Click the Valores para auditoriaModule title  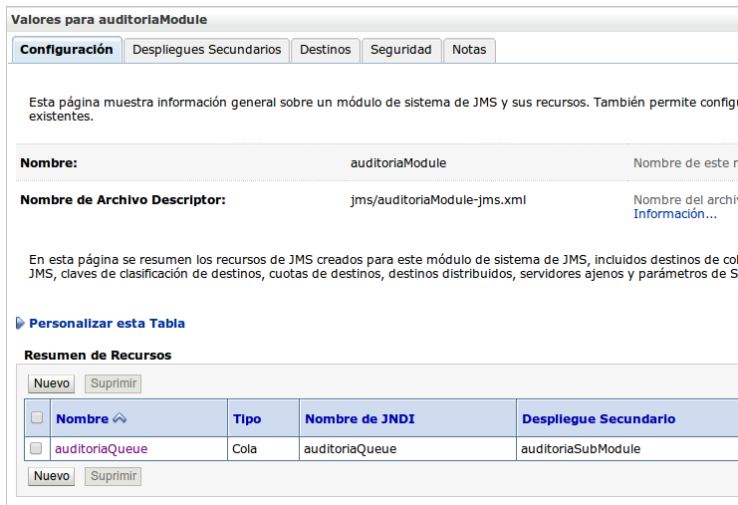coord(110,20)
